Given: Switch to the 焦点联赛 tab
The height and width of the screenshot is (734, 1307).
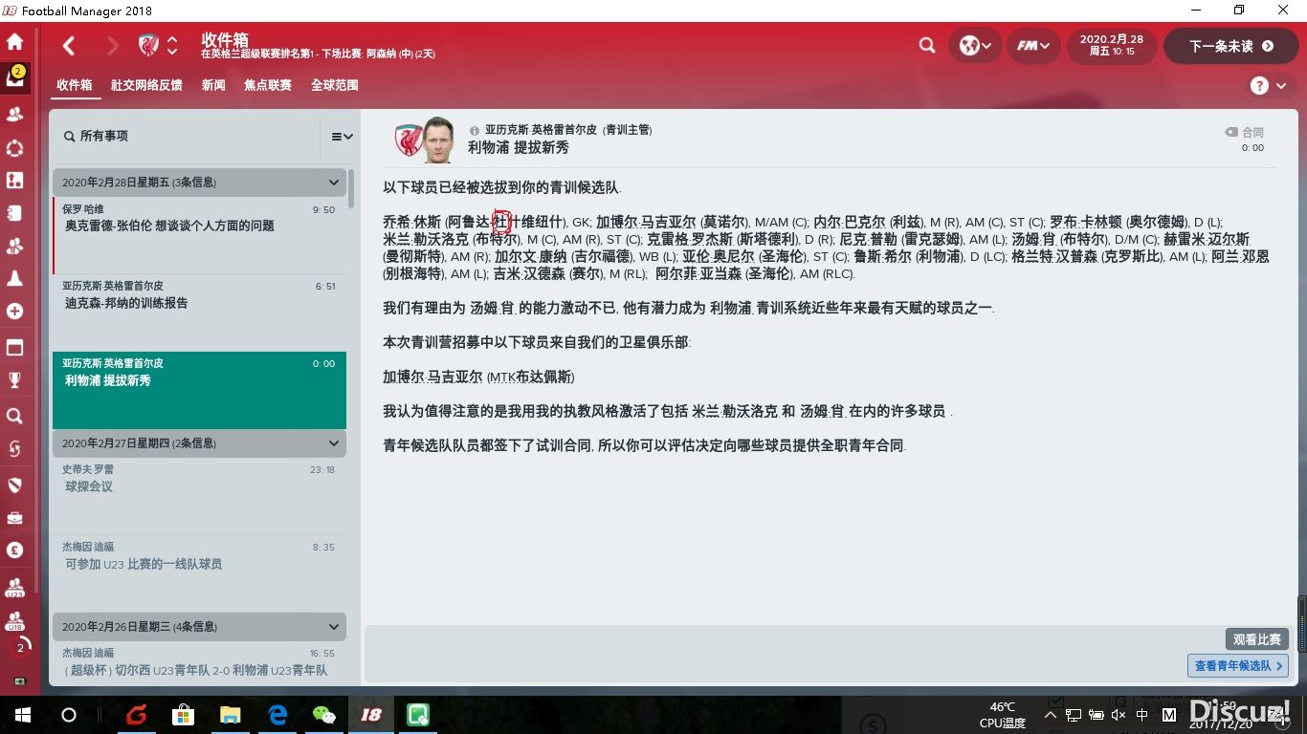Looking at the screenshot, I should [x=268, y=85].
